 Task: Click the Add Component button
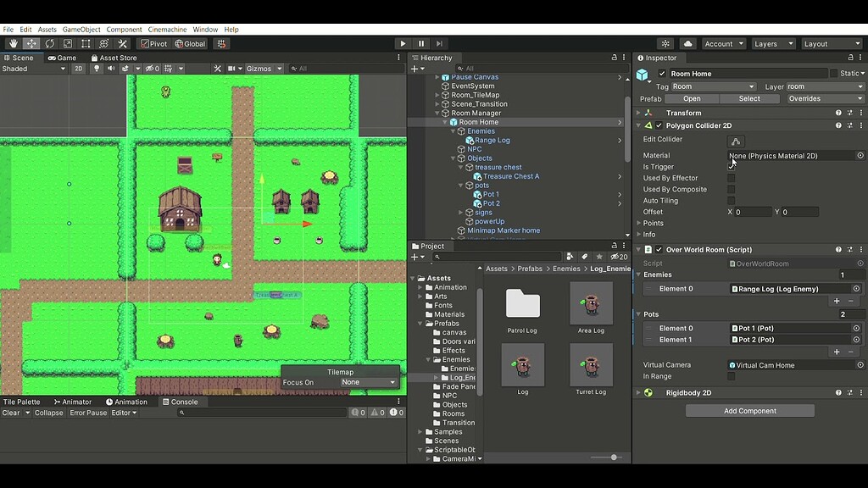coord(749,410)
